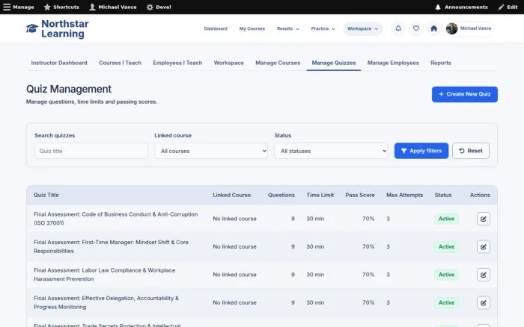Open the Reports tab
This screenshot has height=327, width=524.
click(440, 63)
